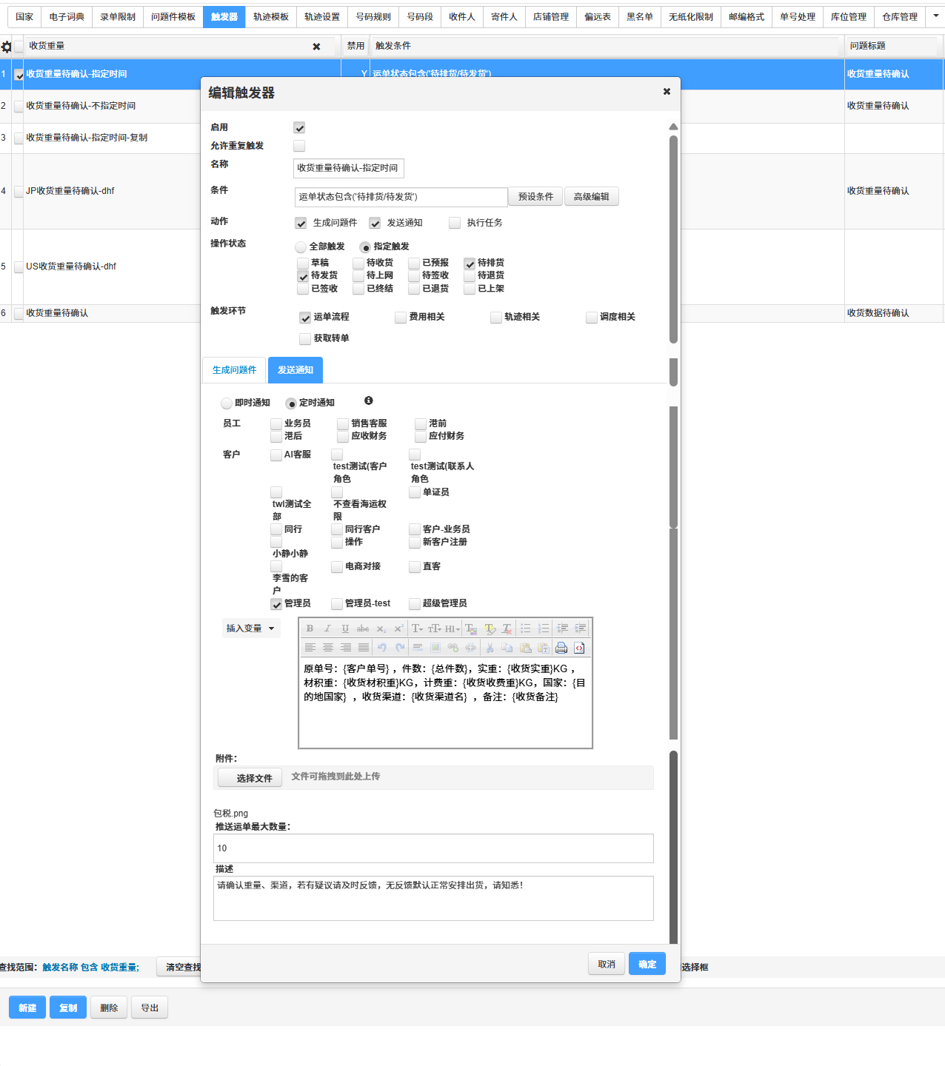Switch to the 生成问题件 tab
The image size is (945, 1066).
point(234,370)
